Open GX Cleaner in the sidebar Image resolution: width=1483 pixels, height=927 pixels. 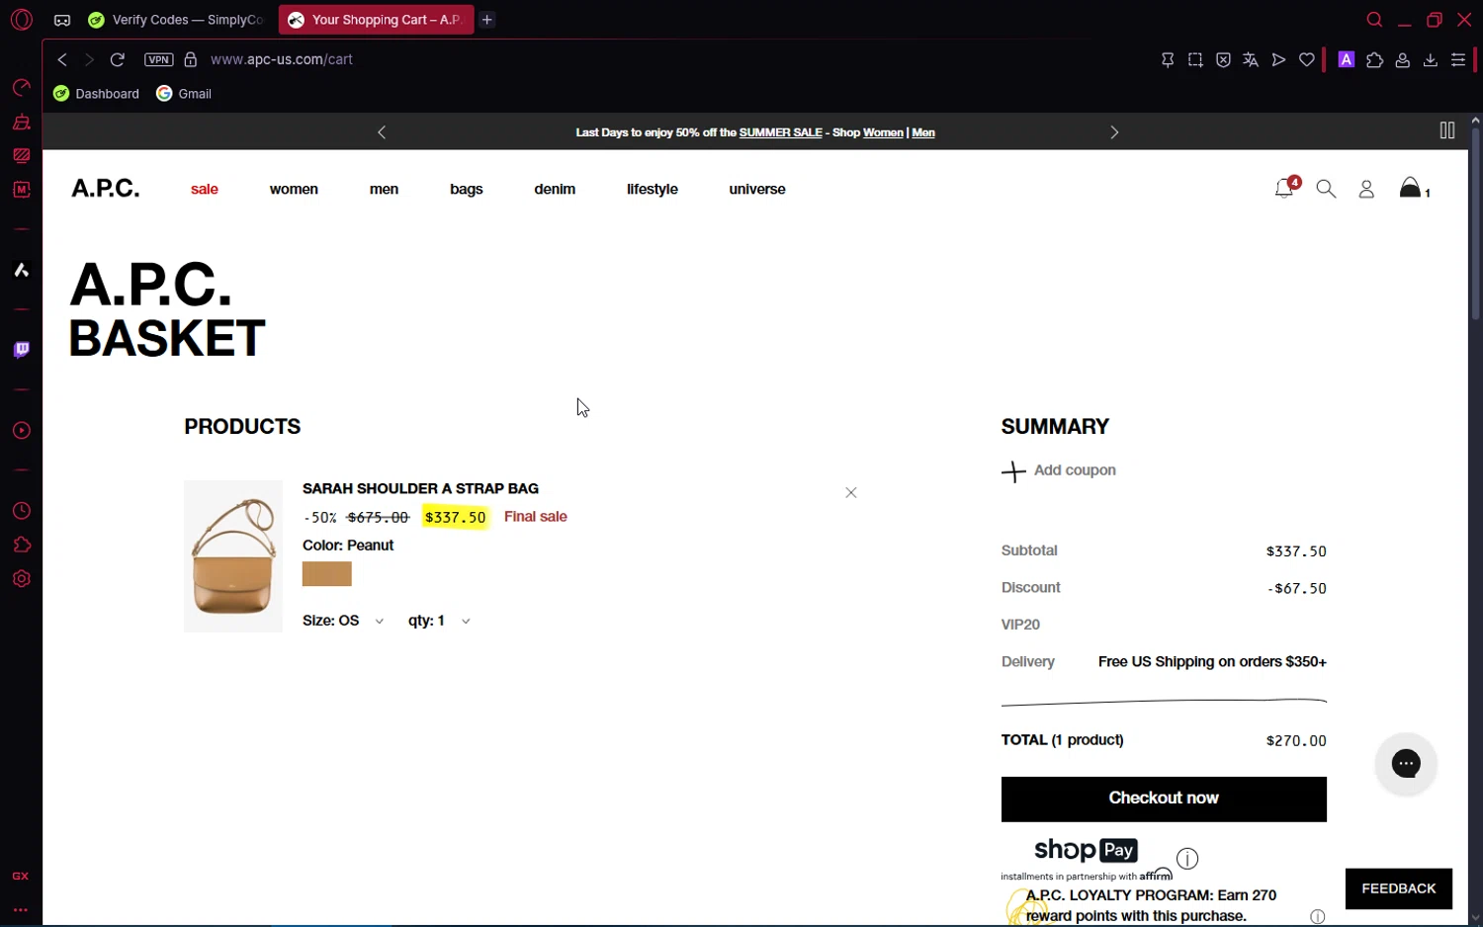click(x=21, y=123)
